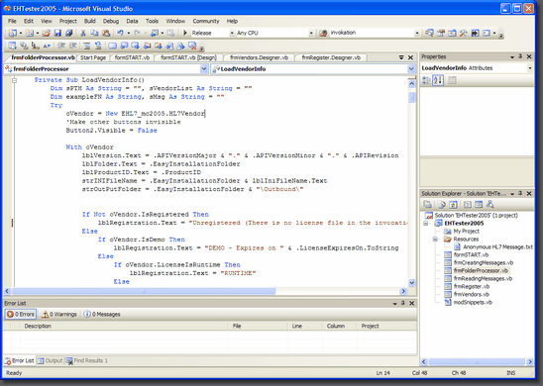The image size is (543, 386).
Task: Click the Open File toolbar icon
Action: [47, 33]
